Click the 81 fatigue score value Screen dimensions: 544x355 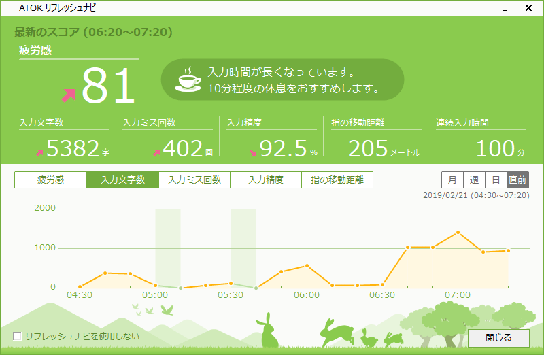[x=108, y=86]
